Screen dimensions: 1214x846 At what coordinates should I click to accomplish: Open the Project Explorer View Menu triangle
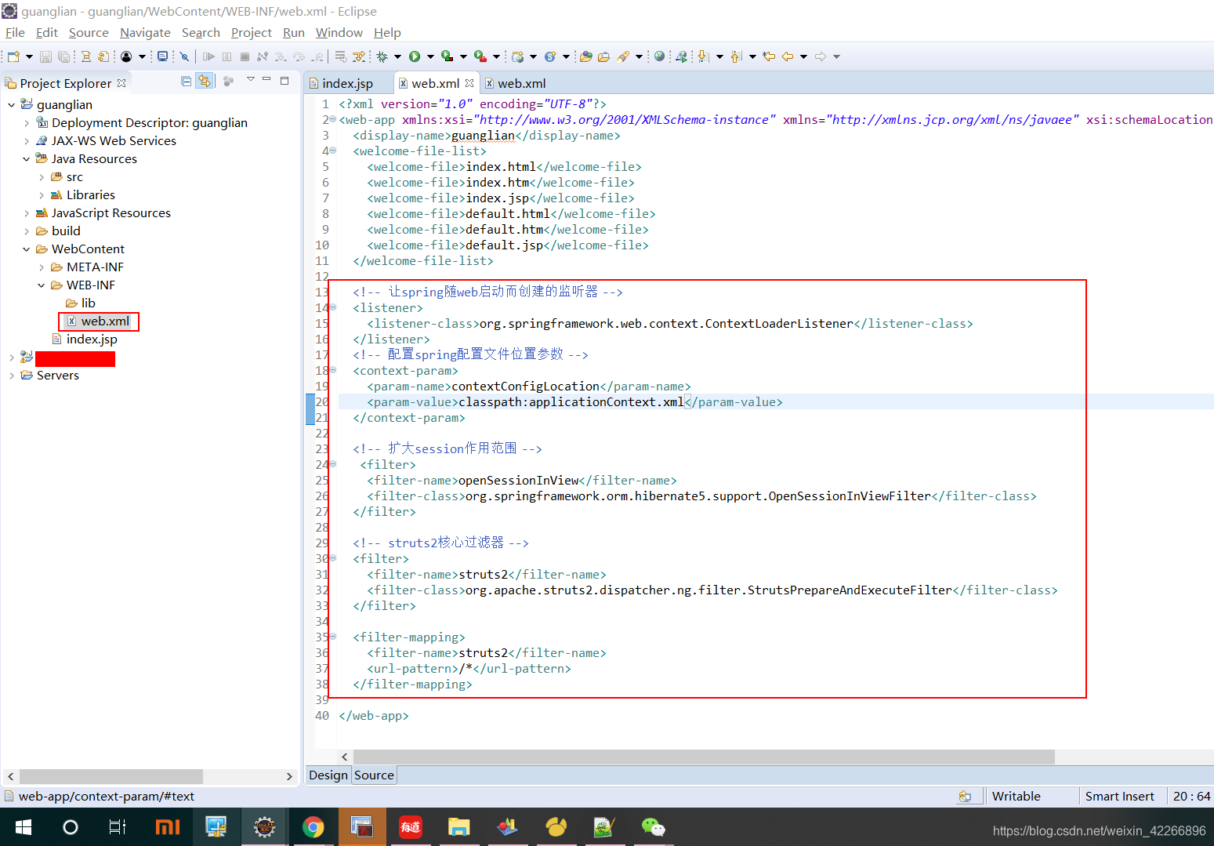[x=251, y=79]
